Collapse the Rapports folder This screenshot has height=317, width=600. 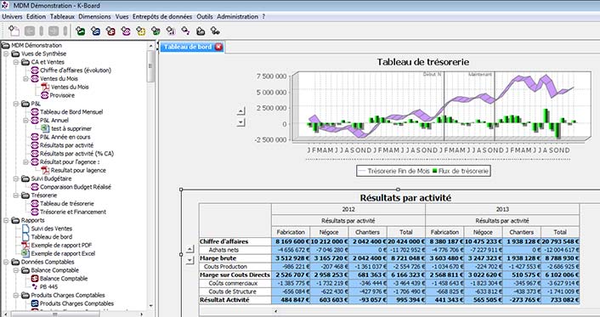point(6,220)
